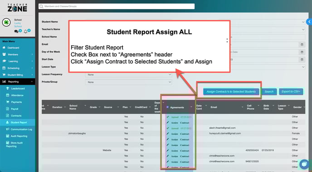Open Contracts menu item
This screenshot has width=312, height=172.
click(x=16, y=115)
